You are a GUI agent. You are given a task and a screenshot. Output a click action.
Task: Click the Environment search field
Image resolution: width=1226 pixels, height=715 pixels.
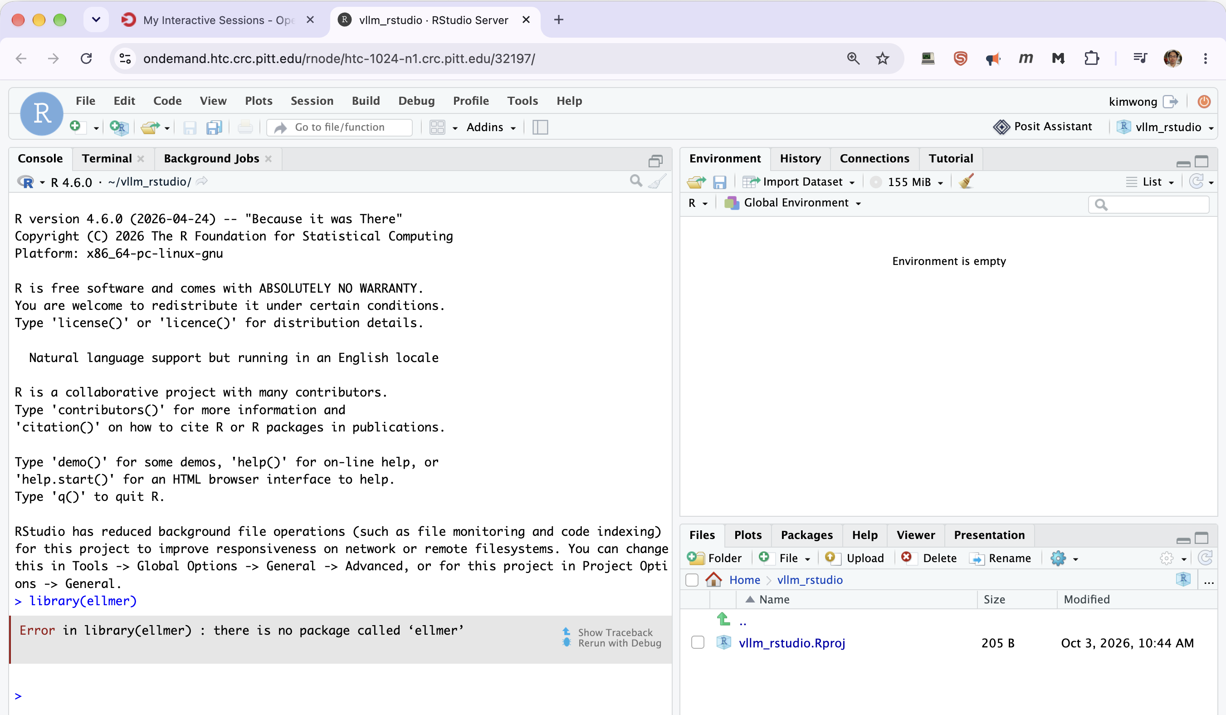tap(1148, 205)
